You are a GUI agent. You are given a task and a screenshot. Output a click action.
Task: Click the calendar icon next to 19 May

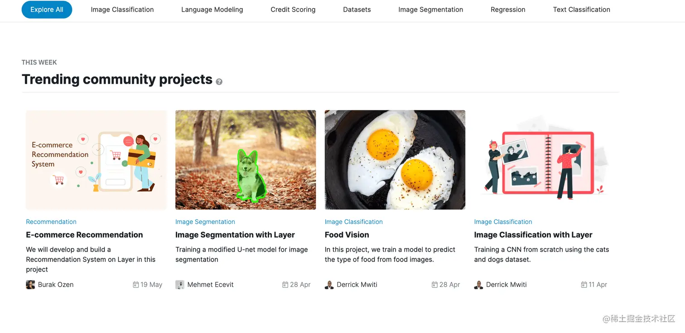tap(135, 285)
